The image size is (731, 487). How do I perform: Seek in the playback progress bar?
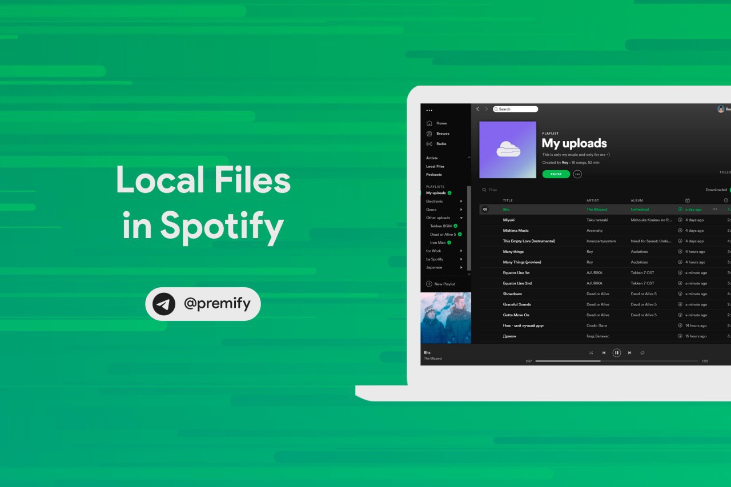pyautogui.click(x=617, y=361)
